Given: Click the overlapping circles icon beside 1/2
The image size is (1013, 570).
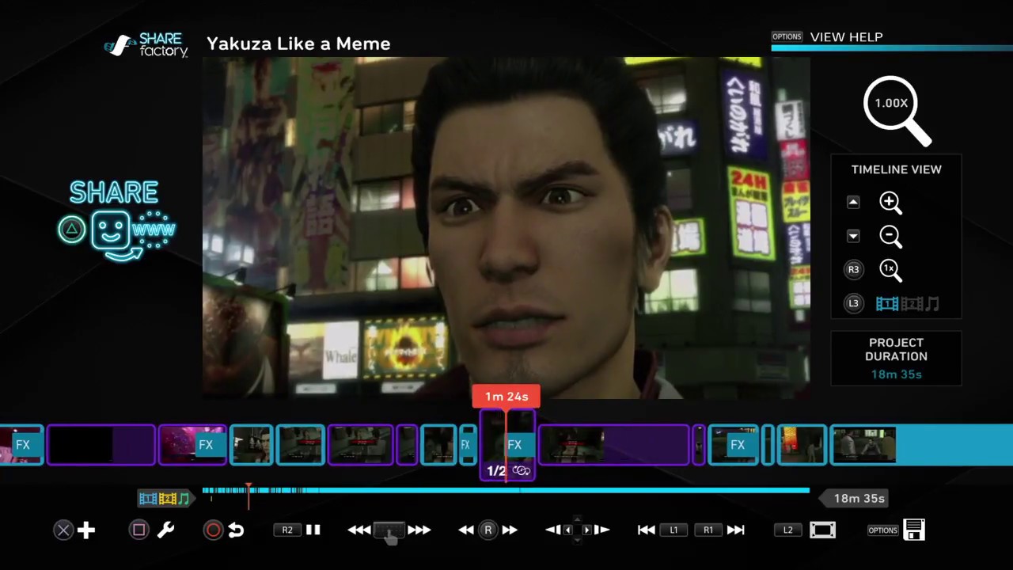Looking at the screenshot, I should pos(521,471).
